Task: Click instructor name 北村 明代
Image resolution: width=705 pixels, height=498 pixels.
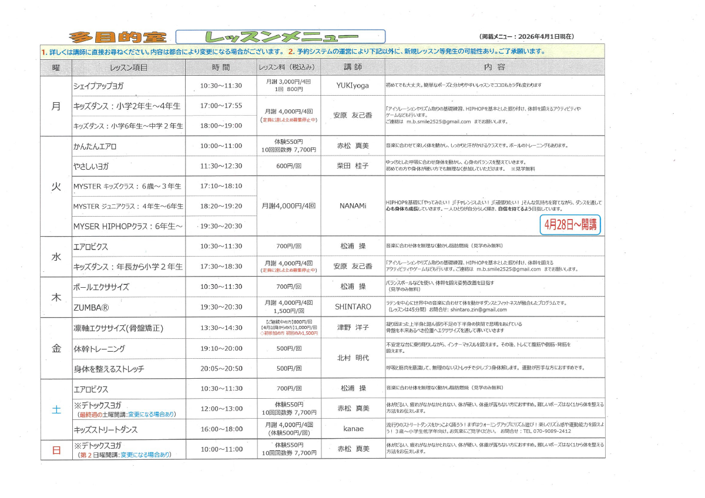Action: click(352, 358)
